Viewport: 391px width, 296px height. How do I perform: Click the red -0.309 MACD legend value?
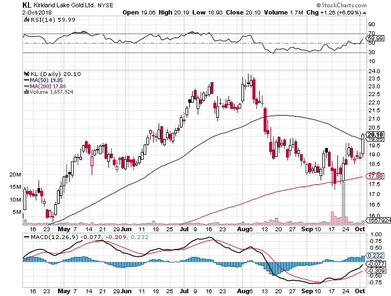coord(116,237)
